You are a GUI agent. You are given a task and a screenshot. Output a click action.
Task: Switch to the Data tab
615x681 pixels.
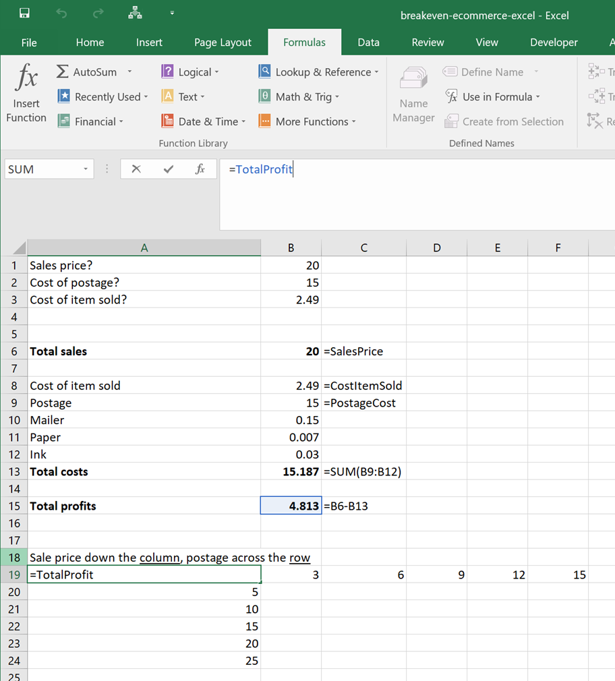point(368,42)
